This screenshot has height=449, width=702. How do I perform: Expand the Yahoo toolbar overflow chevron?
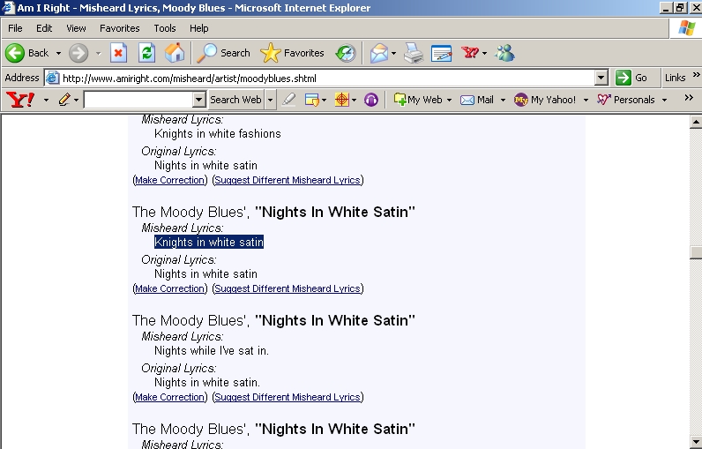click(689, 97)
